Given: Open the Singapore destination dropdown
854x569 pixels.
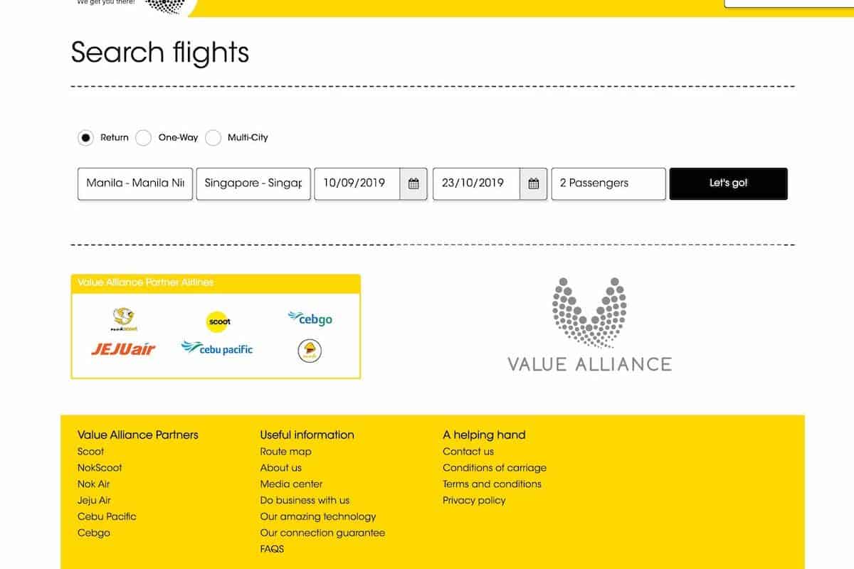Looking at the screenshot, I should tap(253, 184).
